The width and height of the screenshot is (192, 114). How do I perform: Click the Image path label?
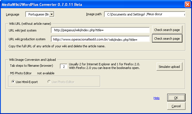(94, 14)
